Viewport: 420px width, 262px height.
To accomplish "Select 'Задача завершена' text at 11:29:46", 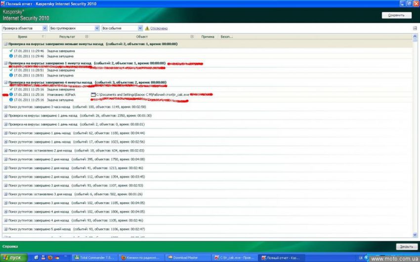I will point(61,51).
